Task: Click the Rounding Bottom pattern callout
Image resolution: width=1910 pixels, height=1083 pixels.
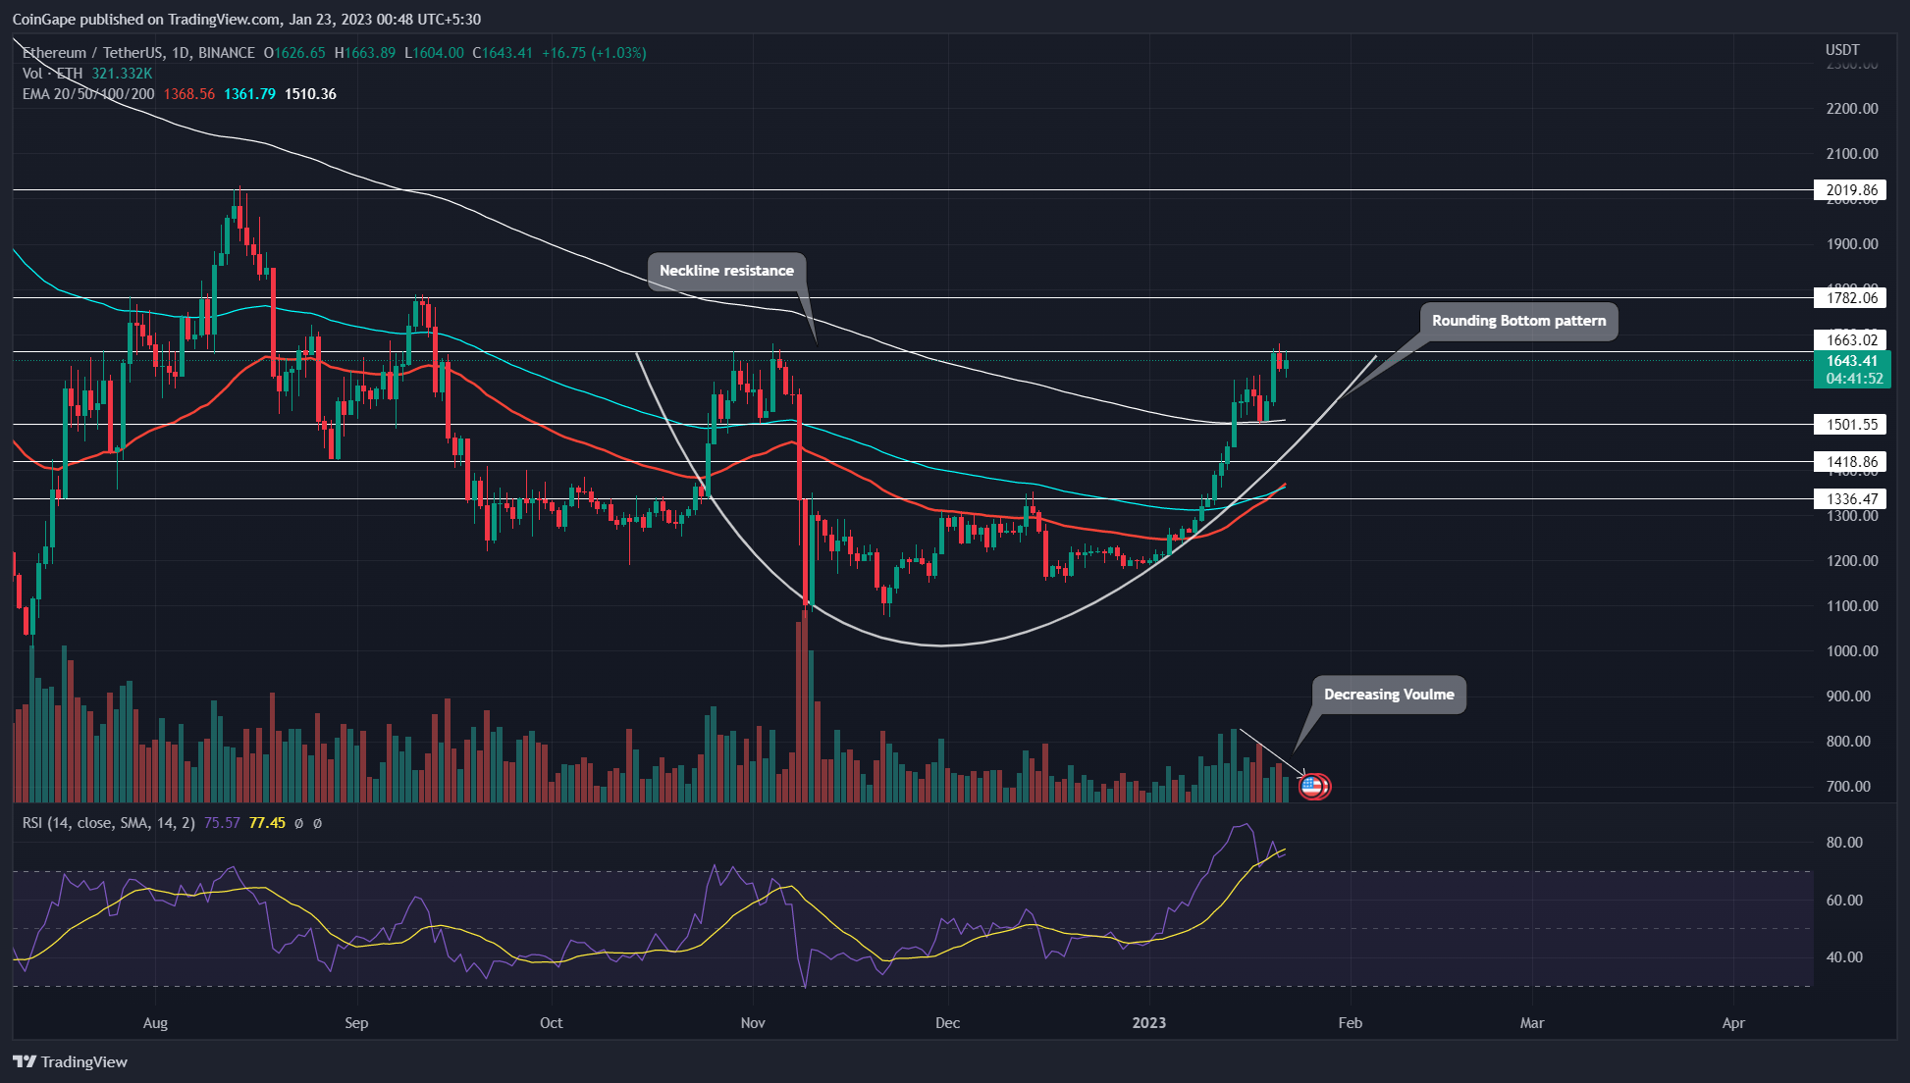Action: pyautogui.click(x=1518, y=321)
